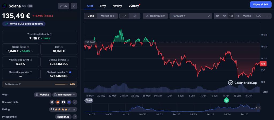Click the share icon next to Solana title

click(74, 6)
